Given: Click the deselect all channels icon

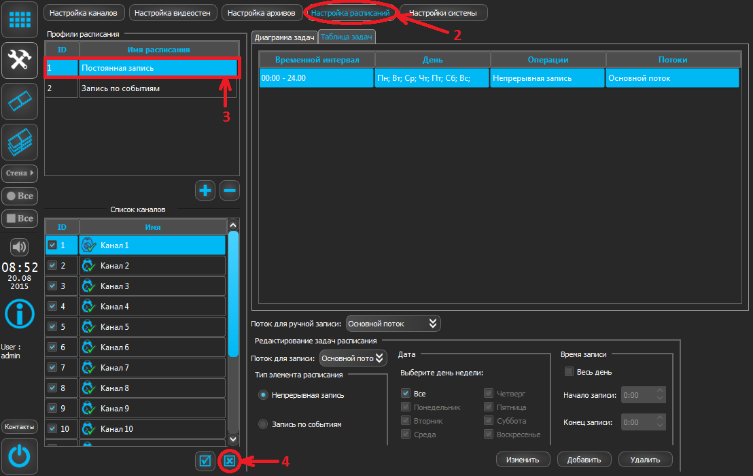Looking at the screenshot, I should coord(230,461).
